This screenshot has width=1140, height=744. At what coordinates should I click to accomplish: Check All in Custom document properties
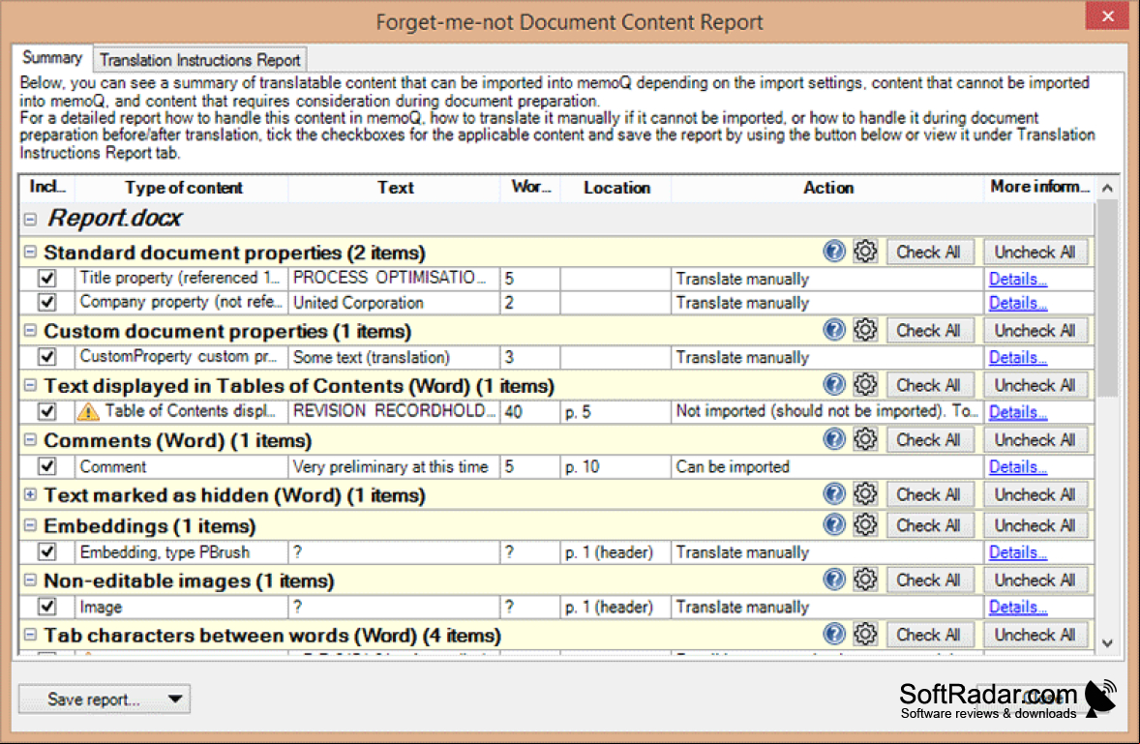(928, 331)
